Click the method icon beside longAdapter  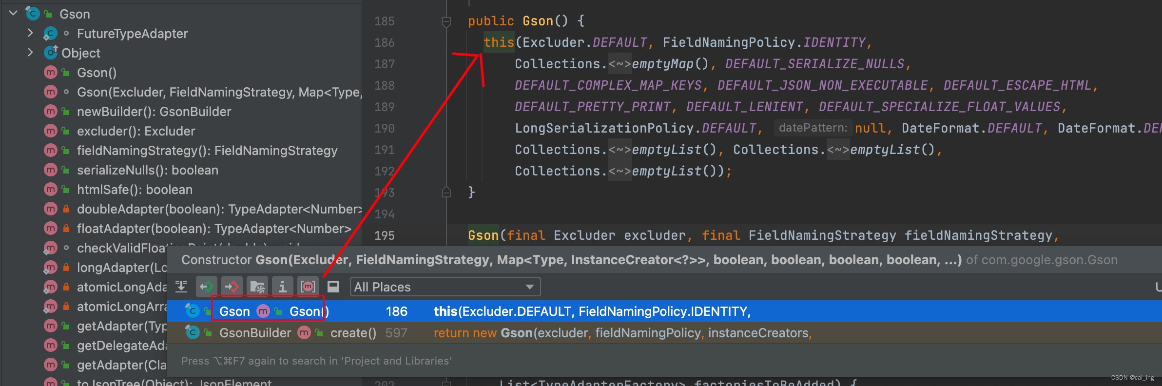[51, 268]
